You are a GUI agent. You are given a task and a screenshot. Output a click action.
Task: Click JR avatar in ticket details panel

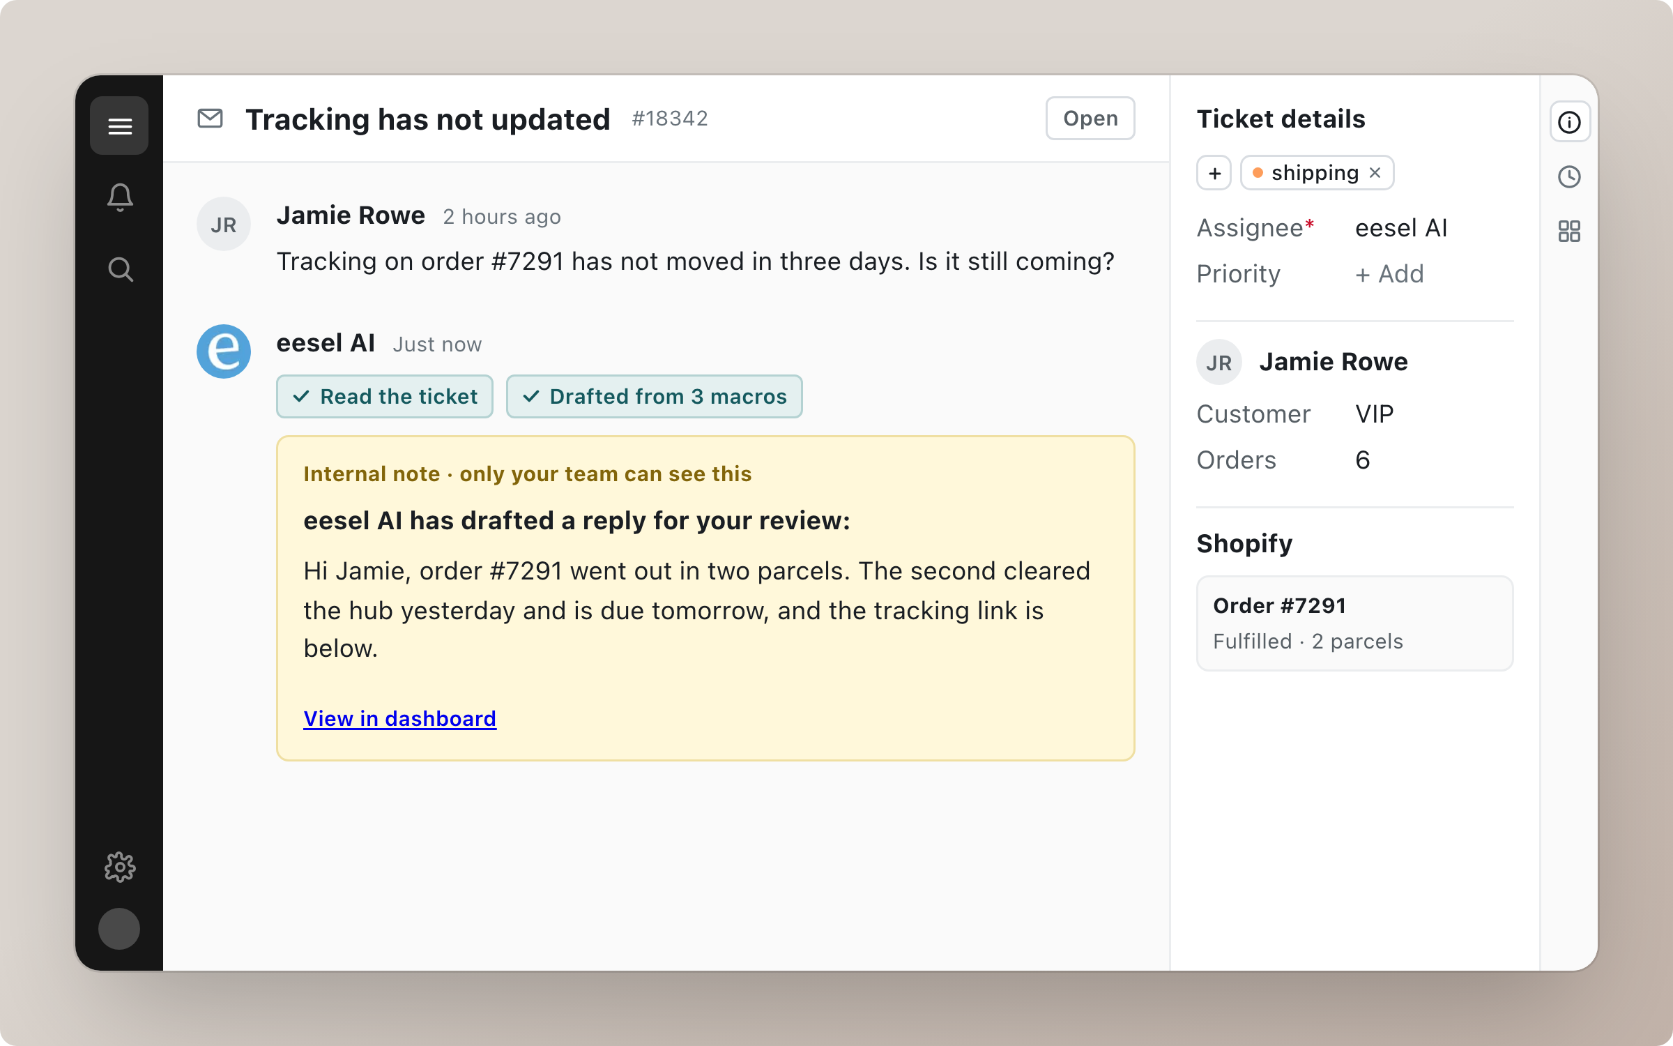coord(1219,362)
